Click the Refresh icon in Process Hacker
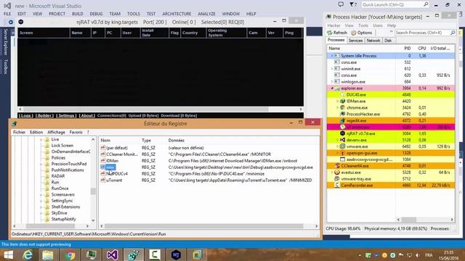 (329, 33)
